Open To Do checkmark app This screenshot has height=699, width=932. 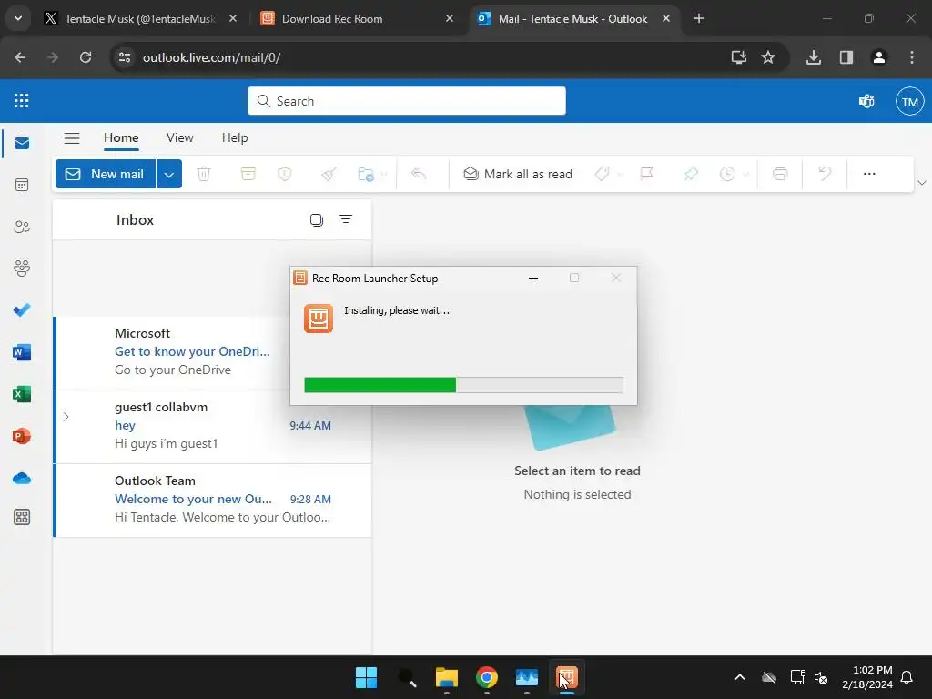(22, 310)
